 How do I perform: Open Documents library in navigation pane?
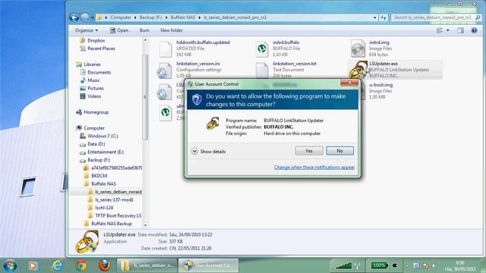pyautogui.click(x=96, y=73)
